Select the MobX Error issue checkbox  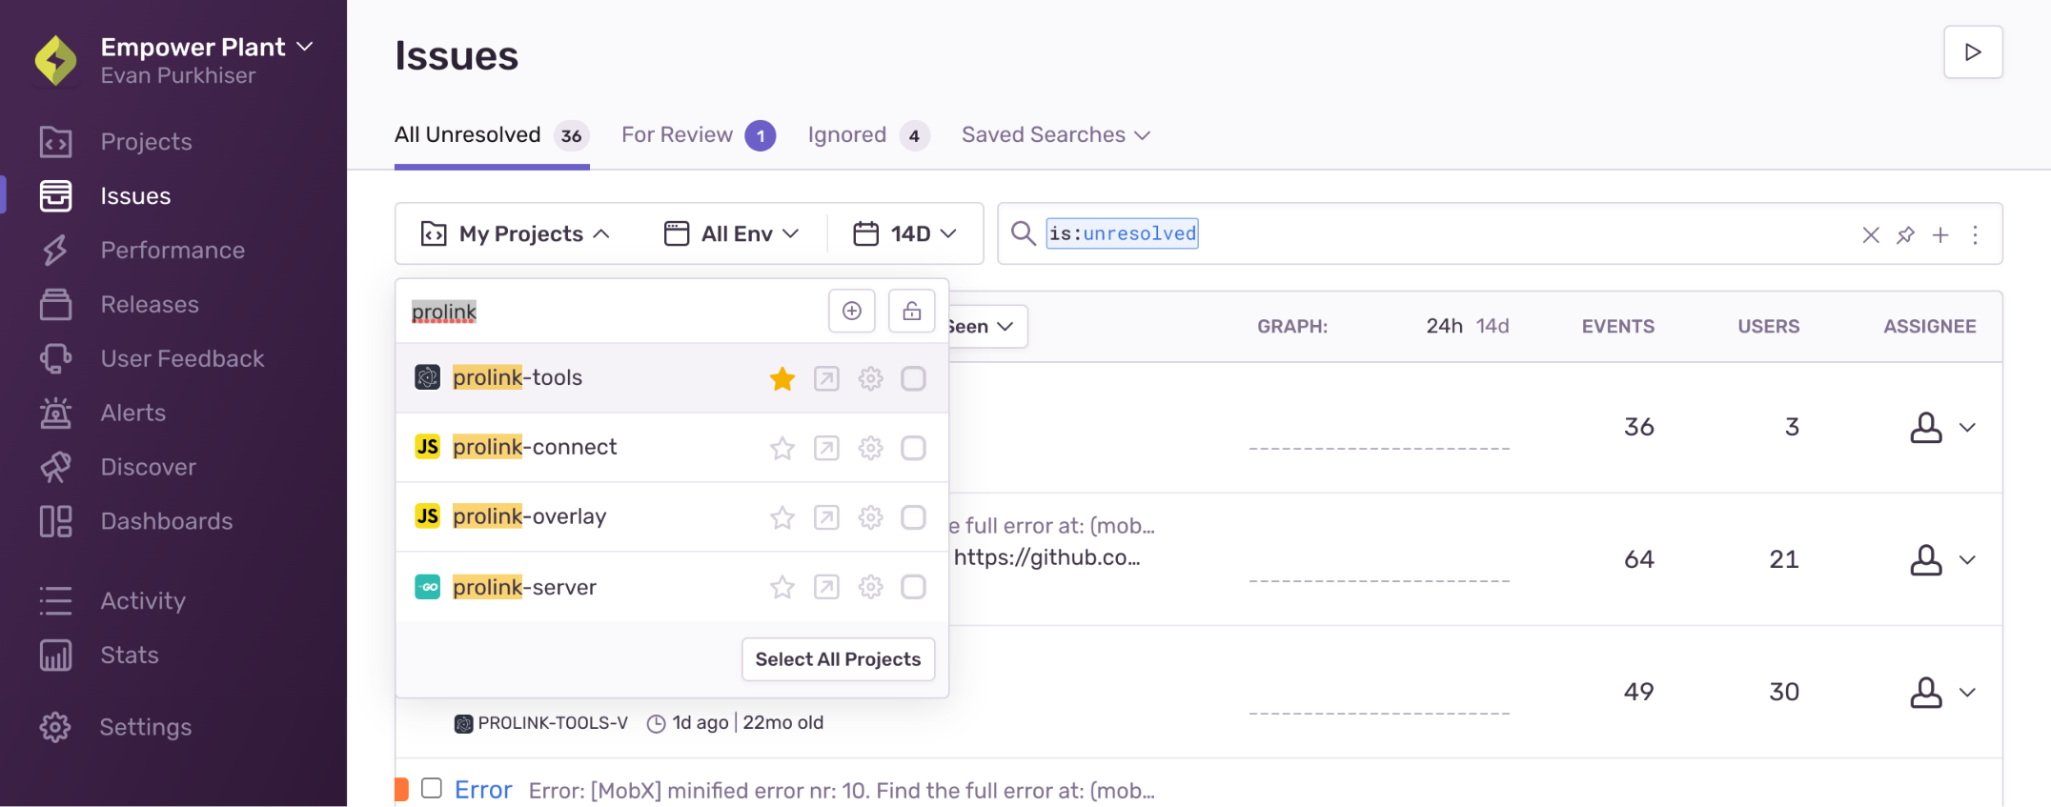[432, 788]
